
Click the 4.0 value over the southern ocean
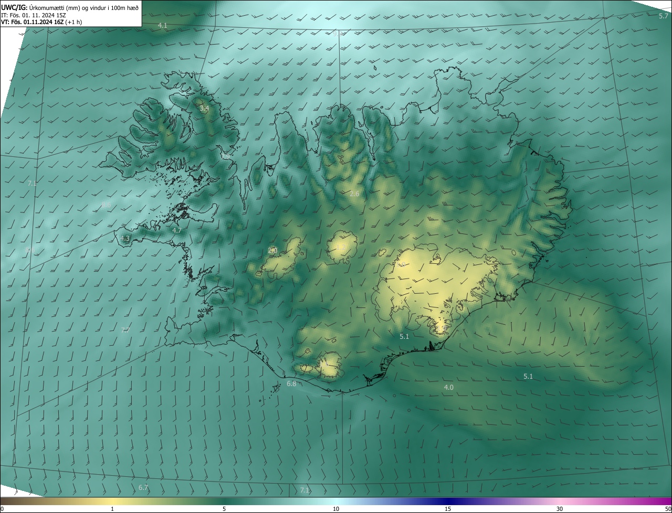(449, 387)
